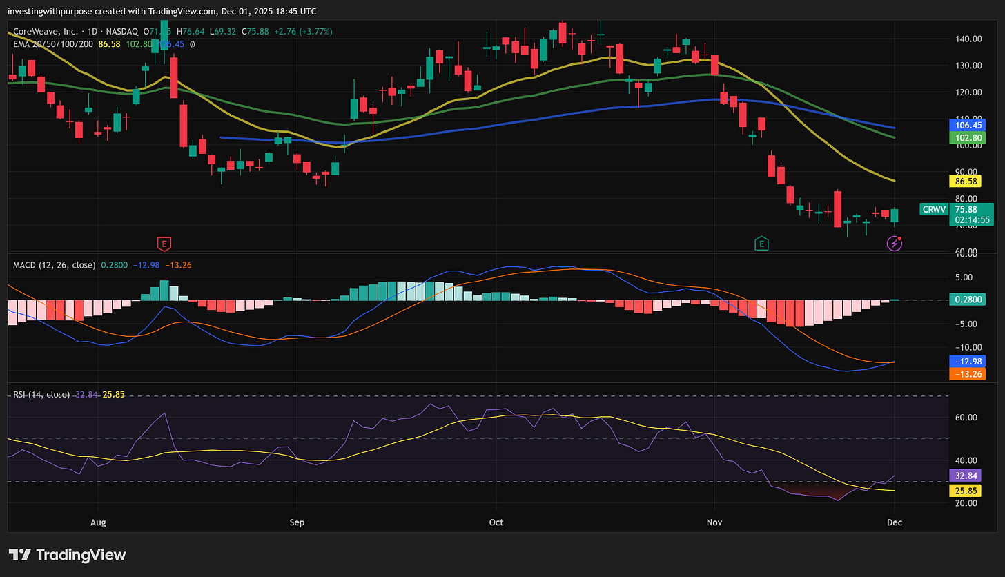Viewport: 1005px width, 577px height.
Task: Click the blue 106.45 price axis label
Action: (968, 126)
